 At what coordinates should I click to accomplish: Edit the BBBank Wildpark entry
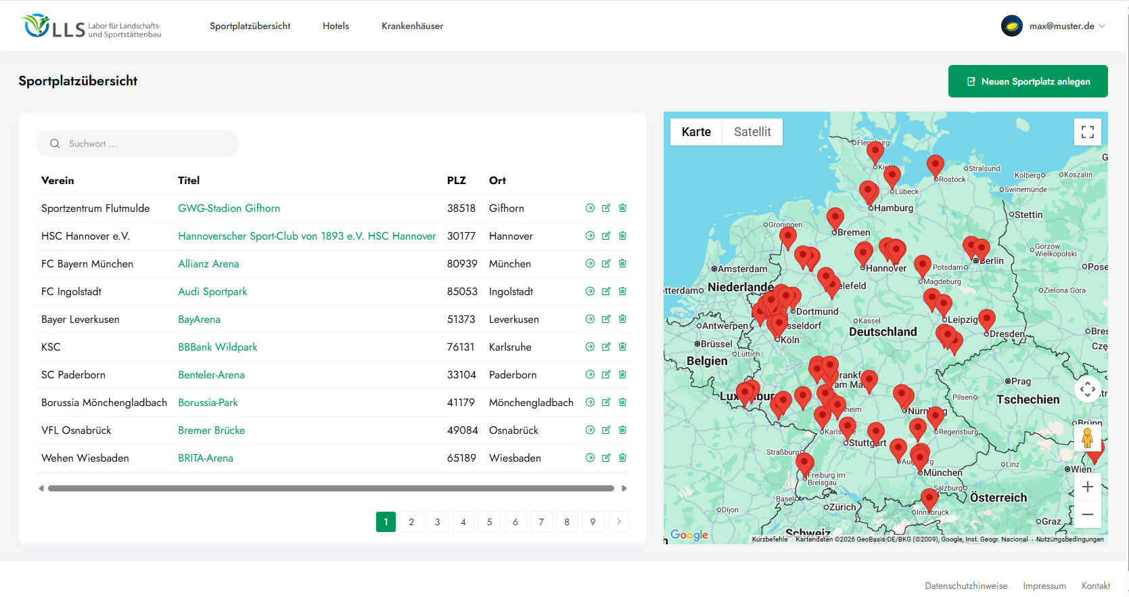tap(606, 347)
